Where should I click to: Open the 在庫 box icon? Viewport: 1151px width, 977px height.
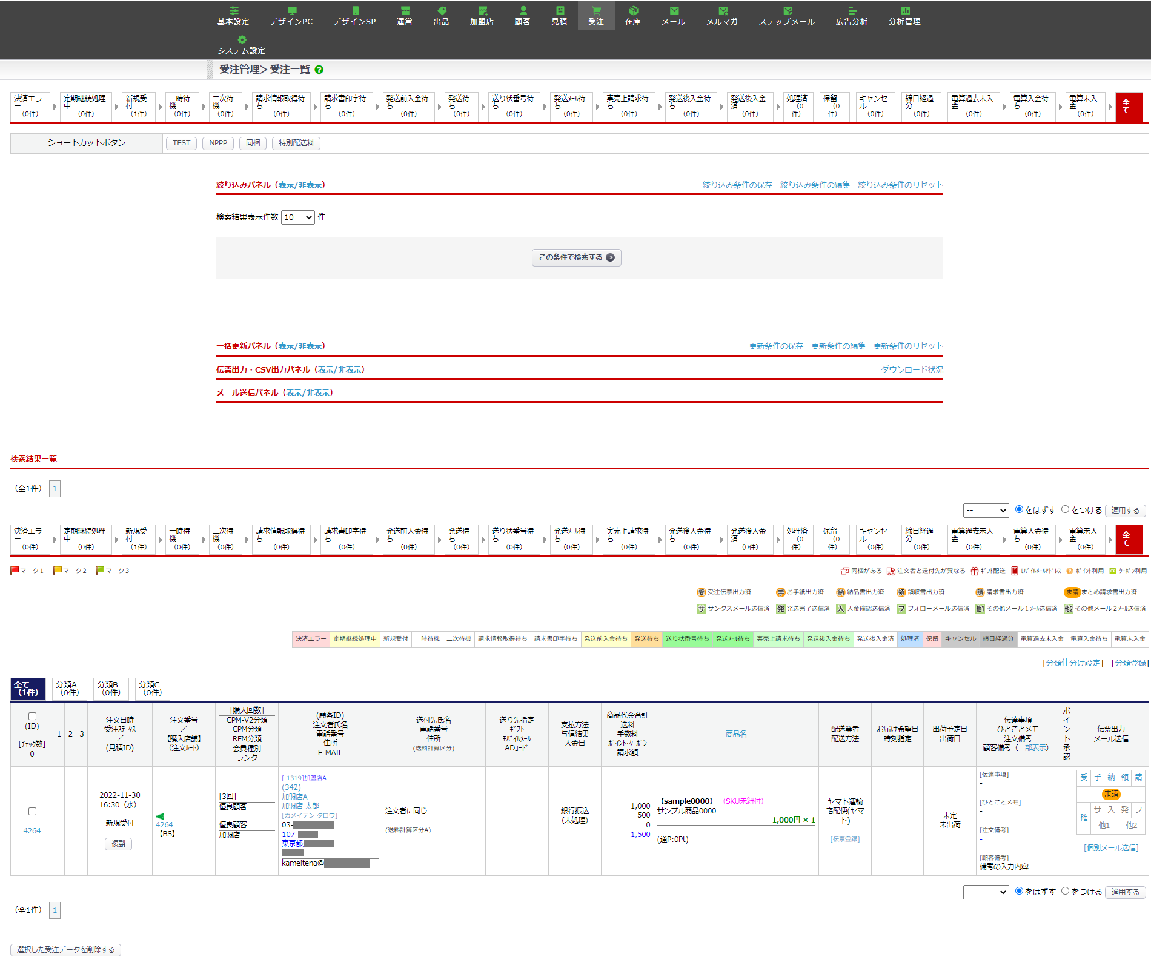[633, 10]
